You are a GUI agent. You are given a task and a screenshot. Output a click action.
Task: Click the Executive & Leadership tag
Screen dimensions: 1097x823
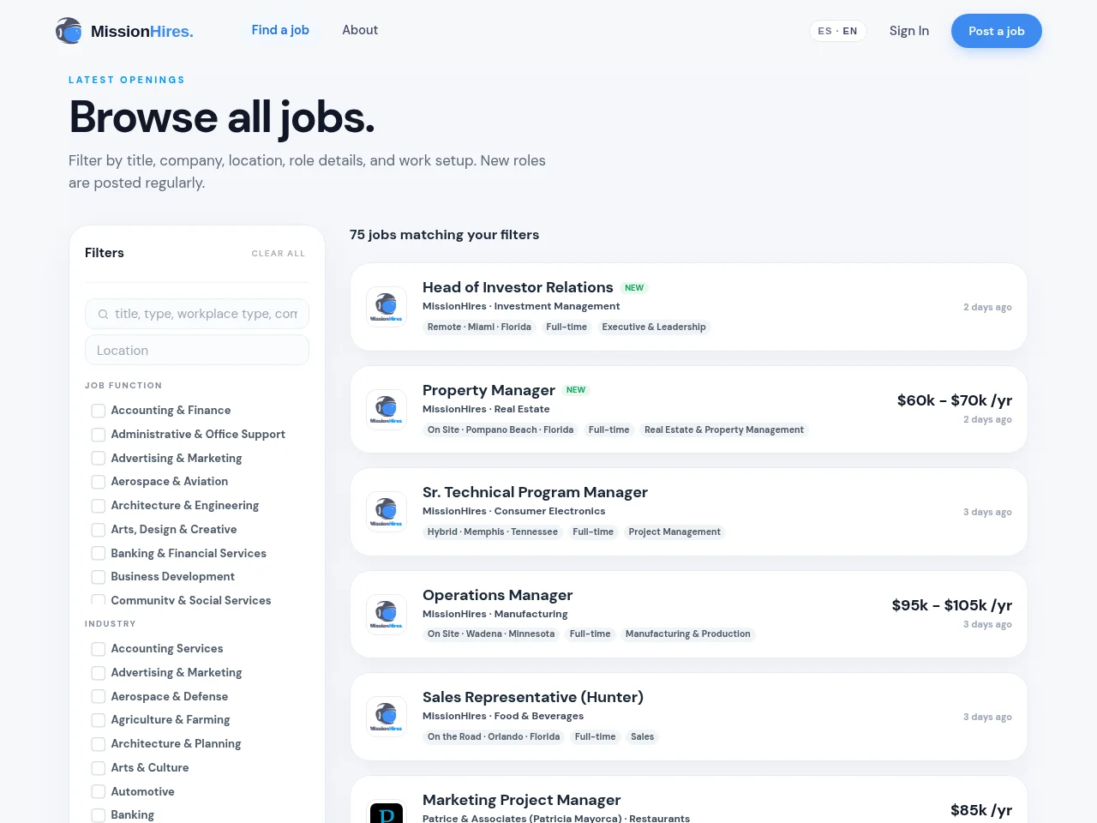654,327
